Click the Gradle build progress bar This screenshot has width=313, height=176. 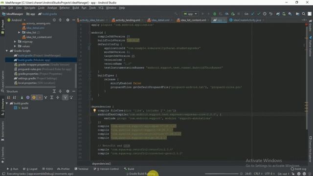coord(222,174)
